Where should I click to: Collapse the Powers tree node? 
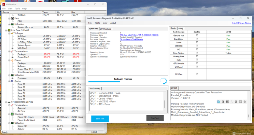pyautogui.click(x=9, y=60)
